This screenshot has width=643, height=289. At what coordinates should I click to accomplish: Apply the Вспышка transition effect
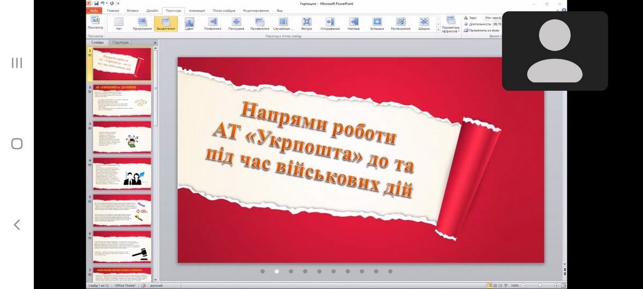tap(377, 24)
